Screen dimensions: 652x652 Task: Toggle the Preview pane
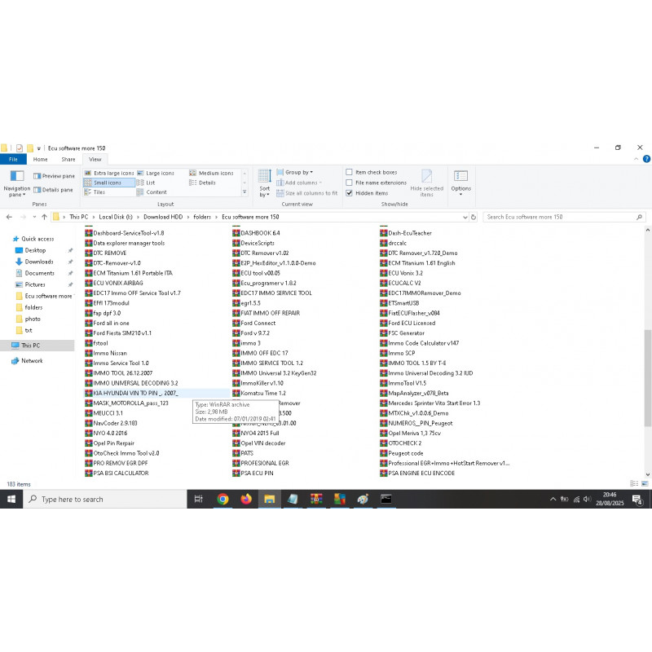(x=54, y=176)
